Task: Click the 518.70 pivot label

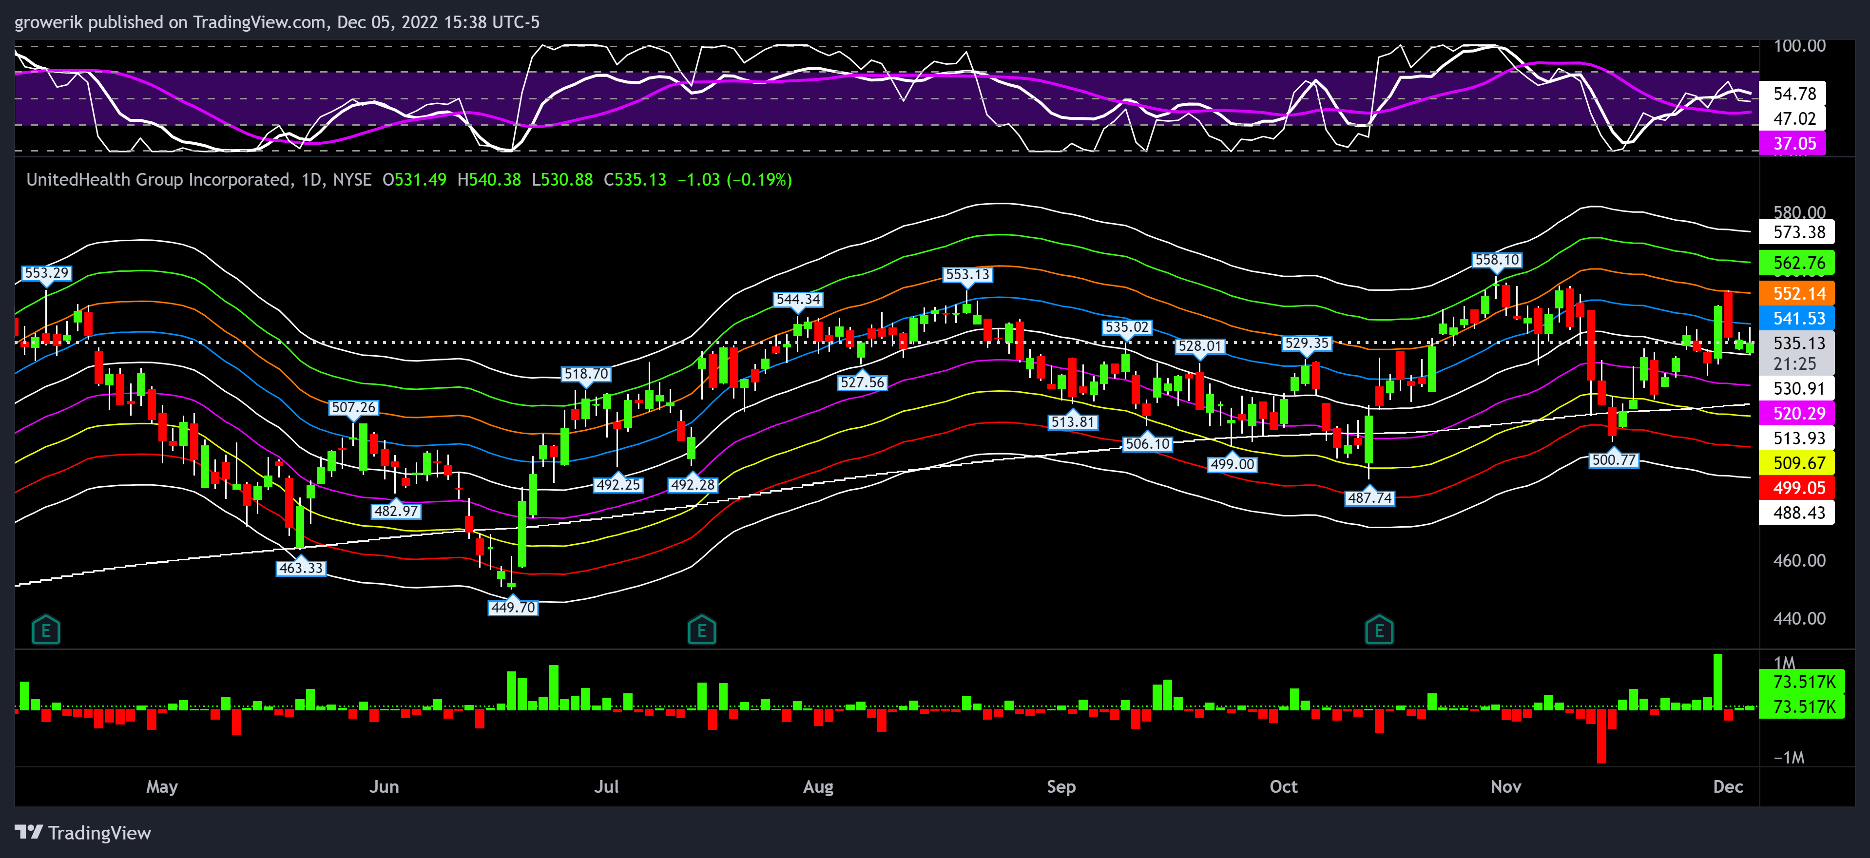Action: pyautogui.click(x=586, y=374)
